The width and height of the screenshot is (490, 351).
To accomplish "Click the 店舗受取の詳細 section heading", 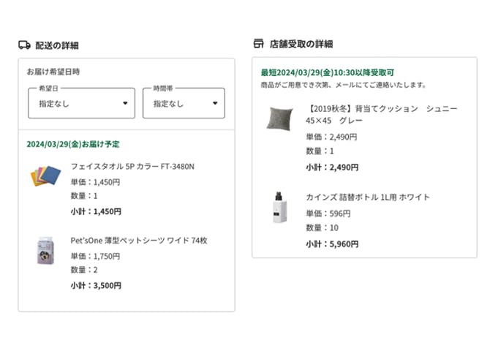I will click(x=301, y=44).
